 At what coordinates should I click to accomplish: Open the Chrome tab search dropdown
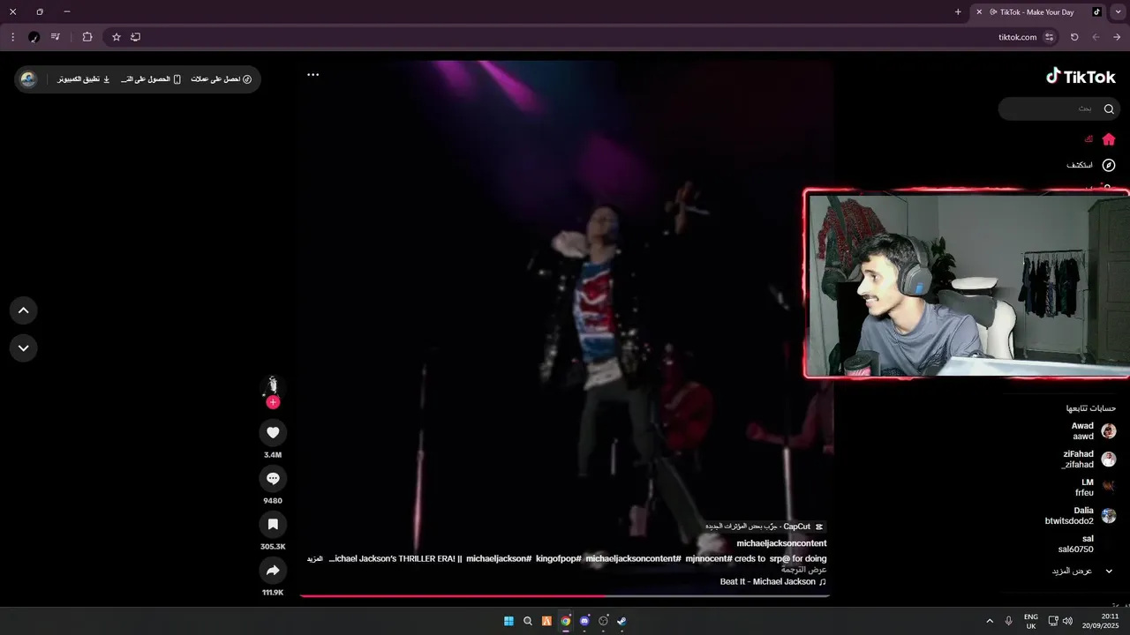click(x=1119, y=12)
